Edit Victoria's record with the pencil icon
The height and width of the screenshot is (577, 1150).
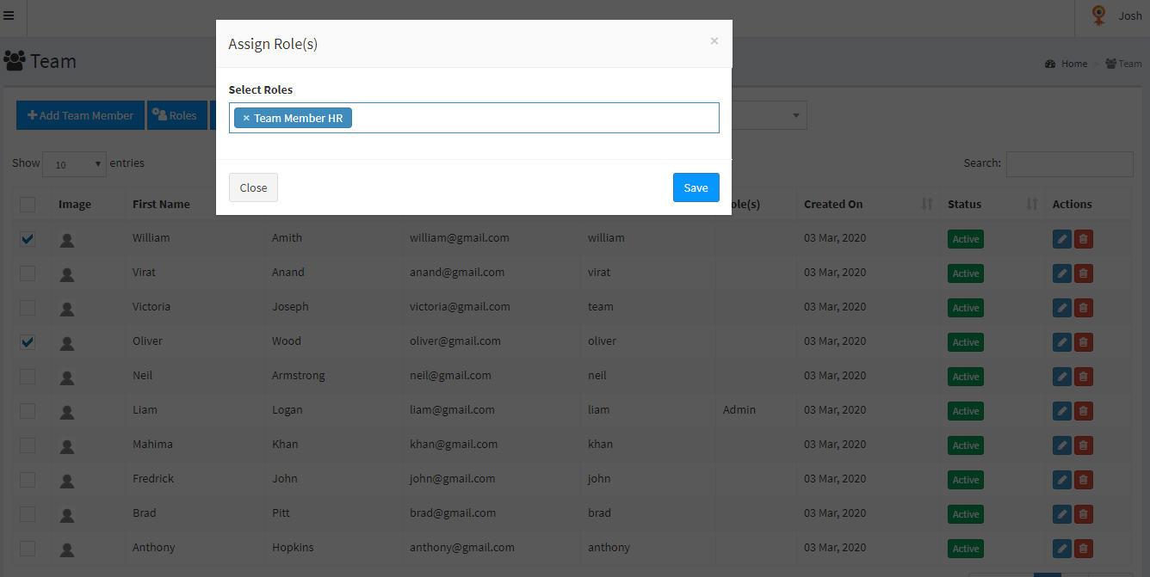[x=1062, y=308]
